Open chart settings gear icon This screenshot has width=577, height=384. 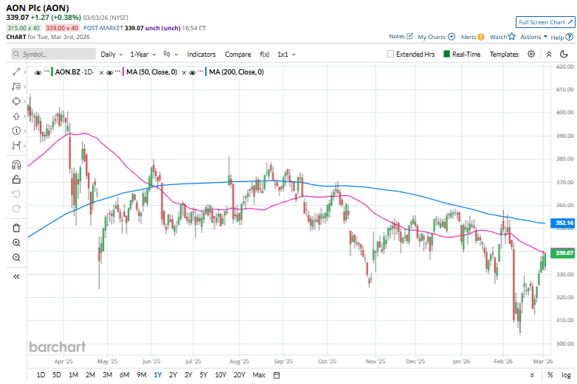click(x=531, y=54)
